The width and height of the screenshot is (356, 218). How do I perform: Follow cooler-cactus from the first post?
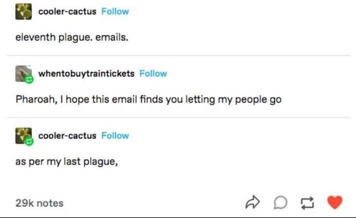coord(115,11)
